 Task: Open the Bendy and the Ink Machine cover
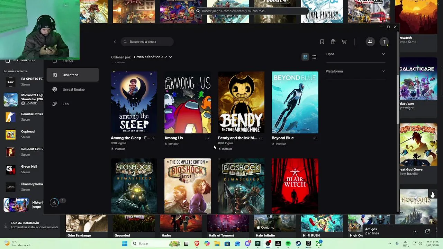coord(241,102)
